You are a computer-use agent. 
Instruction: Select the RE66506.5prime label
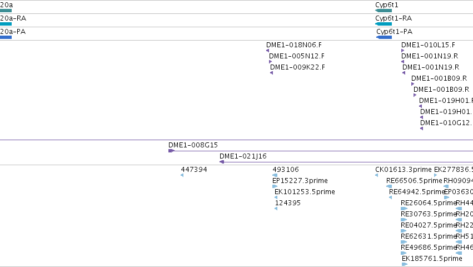pyautogui.click(x=414, y=181)
